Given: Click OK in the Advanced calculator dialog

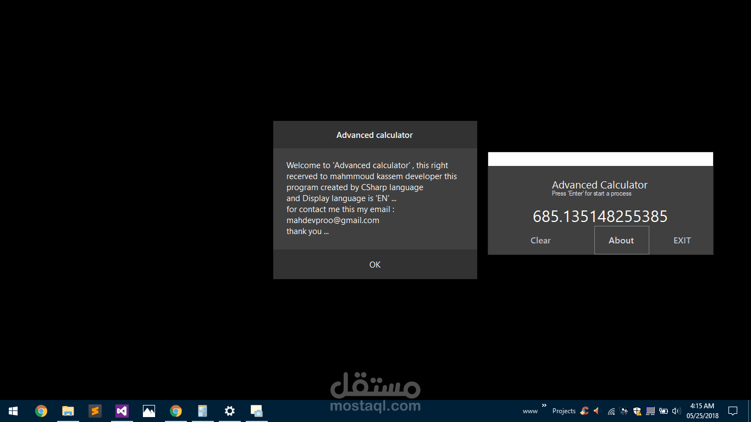Looking at the screenshot, I should 375,264.
